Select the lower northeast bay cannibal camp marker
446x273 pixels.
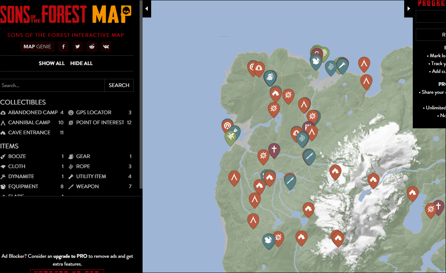tap(367, 81)
